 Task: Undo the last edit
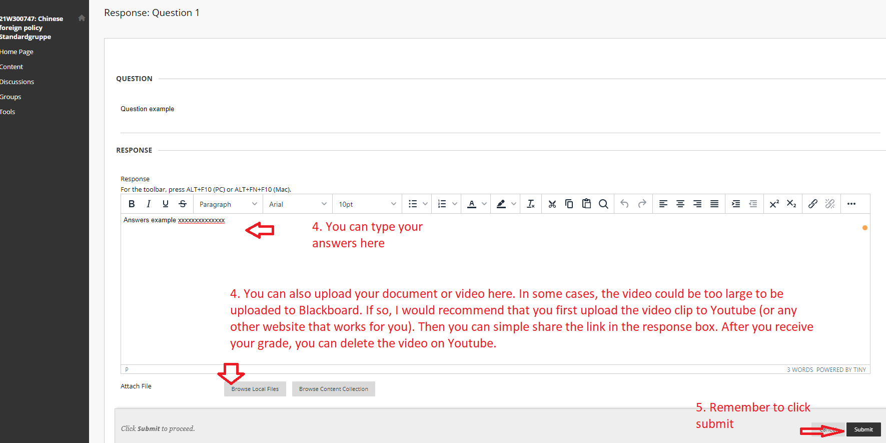(624, 204)
